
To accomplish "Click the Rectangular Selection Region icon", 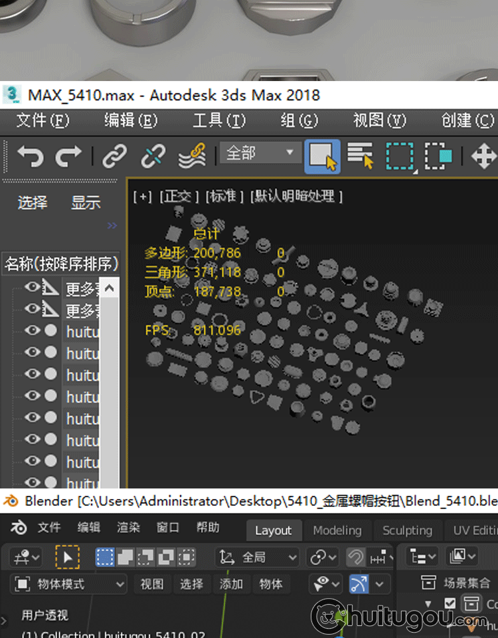I will pos(399,156).
